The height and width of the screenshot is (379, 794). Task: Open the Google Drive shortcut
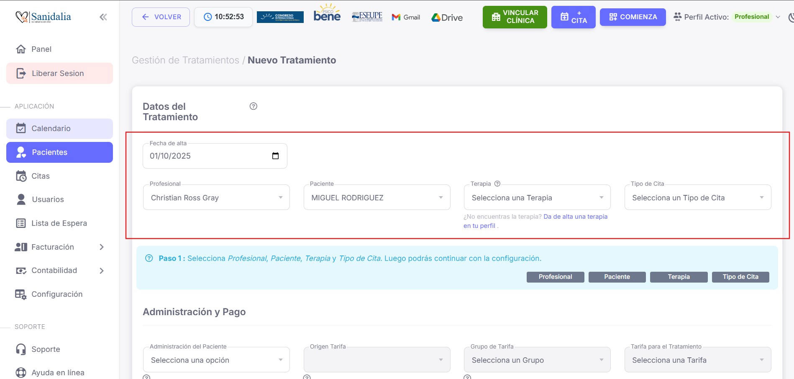pos(447,18)
